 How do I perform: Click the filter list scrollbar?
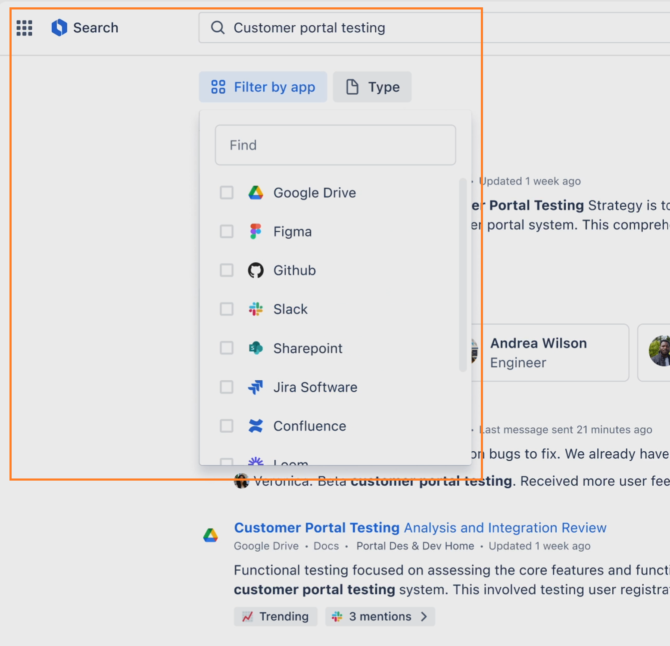[x=463, y=275]
